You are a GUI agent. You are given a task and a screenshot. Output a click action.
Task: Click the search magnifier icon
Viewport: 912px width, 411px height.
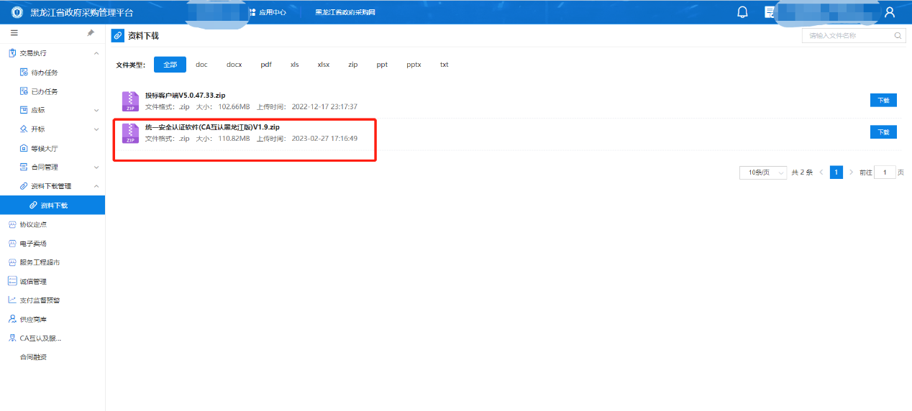898,35
